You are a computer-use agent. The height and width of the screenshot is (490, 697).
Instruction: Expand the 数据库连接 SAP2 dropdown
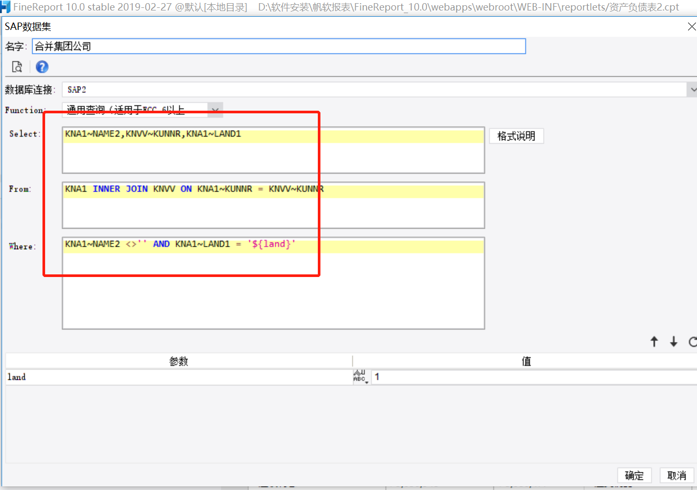(692, 90)
